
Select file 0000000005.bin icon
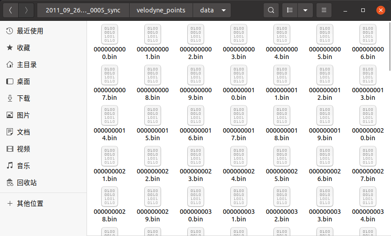pyautogui.click(x=325, y=35)
